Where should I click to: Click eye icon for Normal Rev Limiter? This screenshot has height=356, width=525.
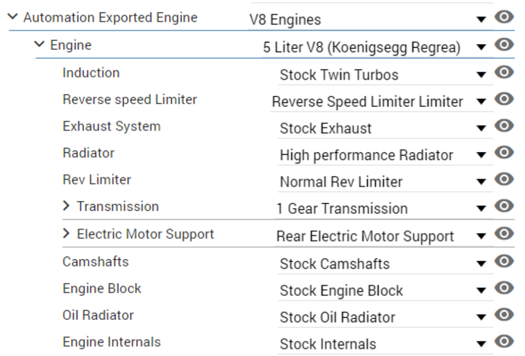coord(504,179)
